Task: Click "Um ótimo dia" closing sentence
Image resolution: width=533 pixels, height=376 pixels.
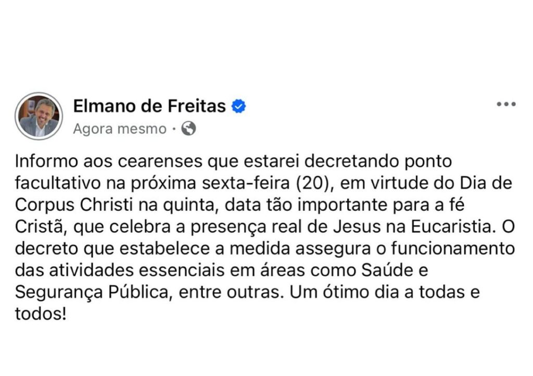Action: (x=344, y=292)
